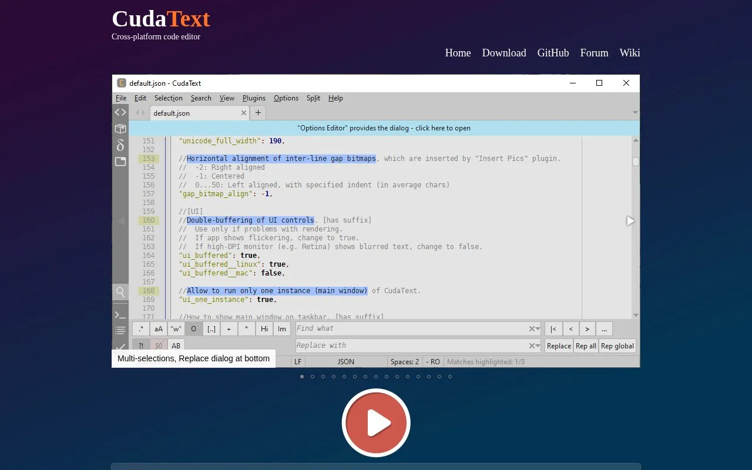Close the default.json tab
Viewport: 752px width, 470px height.
[244, 113]
